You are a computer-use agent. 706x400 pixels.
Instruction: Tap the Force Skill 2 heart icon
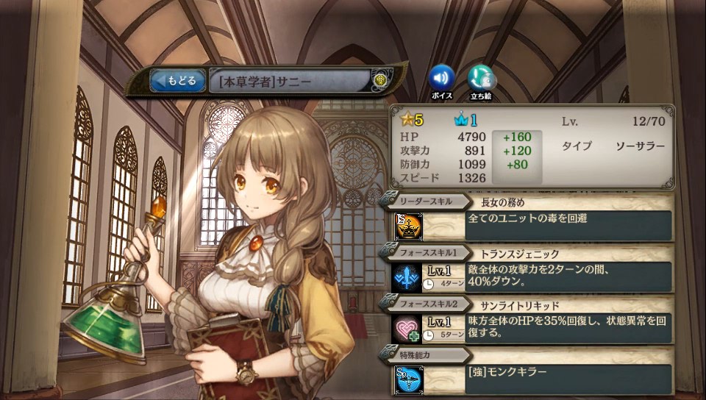[408, 329]
